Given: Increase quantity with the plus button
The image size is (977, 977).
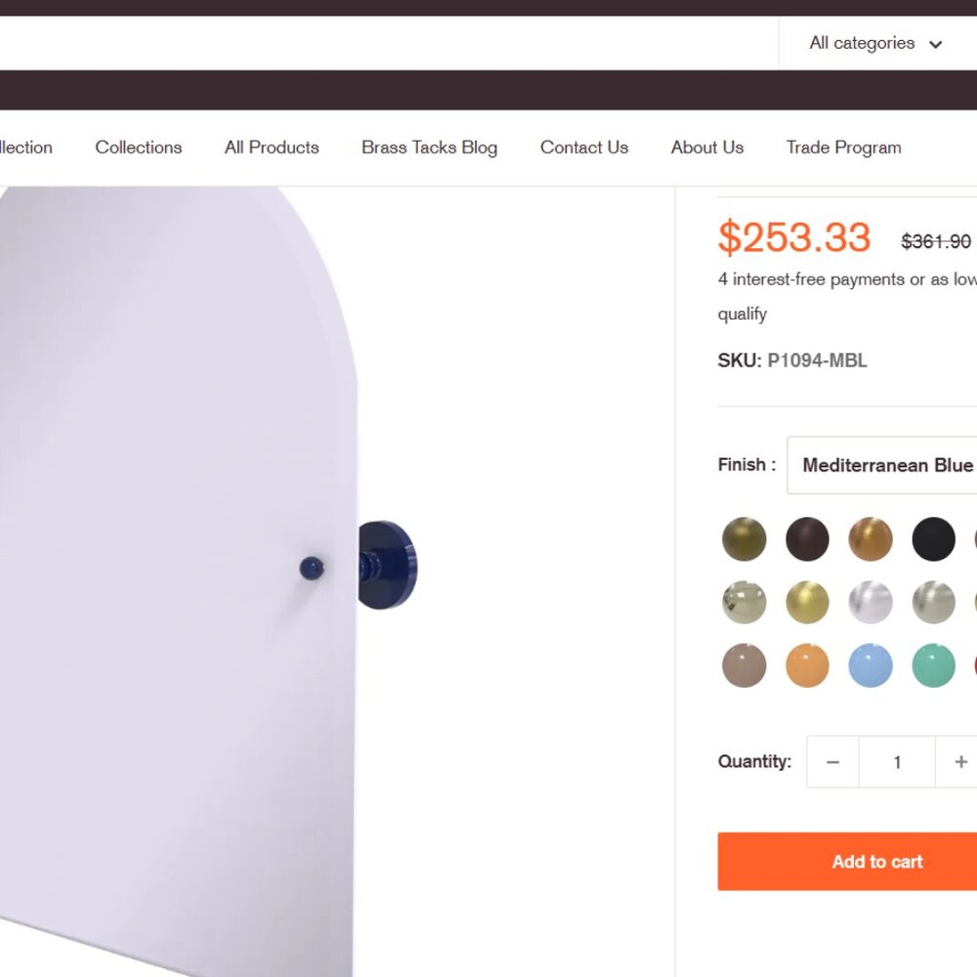Looking at the screenshot, I should (960, 762).
